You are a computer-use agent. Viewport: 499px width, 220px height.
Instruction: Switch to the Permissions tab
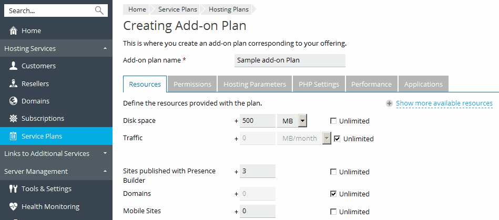tap(192, 84)
